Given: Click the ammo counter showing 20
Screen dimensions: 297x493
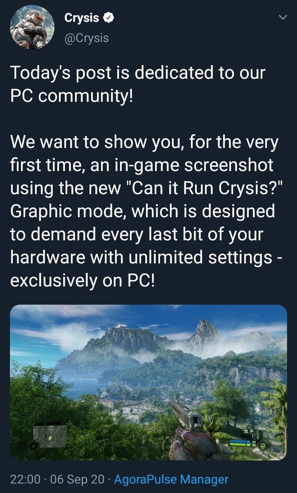Looking at the screenshot, I should point(246,431).
